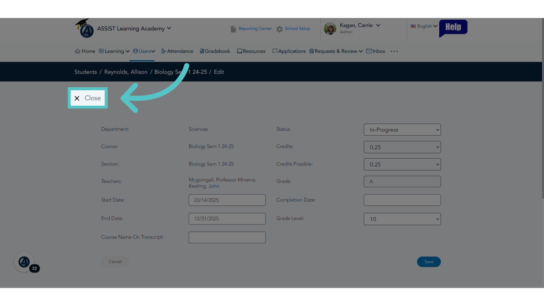
Task: Open the Reporting Center document icon
Action: (x=233, y=29)
